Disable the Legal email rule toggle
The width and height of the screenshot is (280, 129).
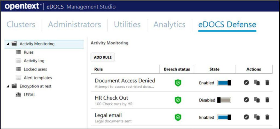tap(224, 117)
